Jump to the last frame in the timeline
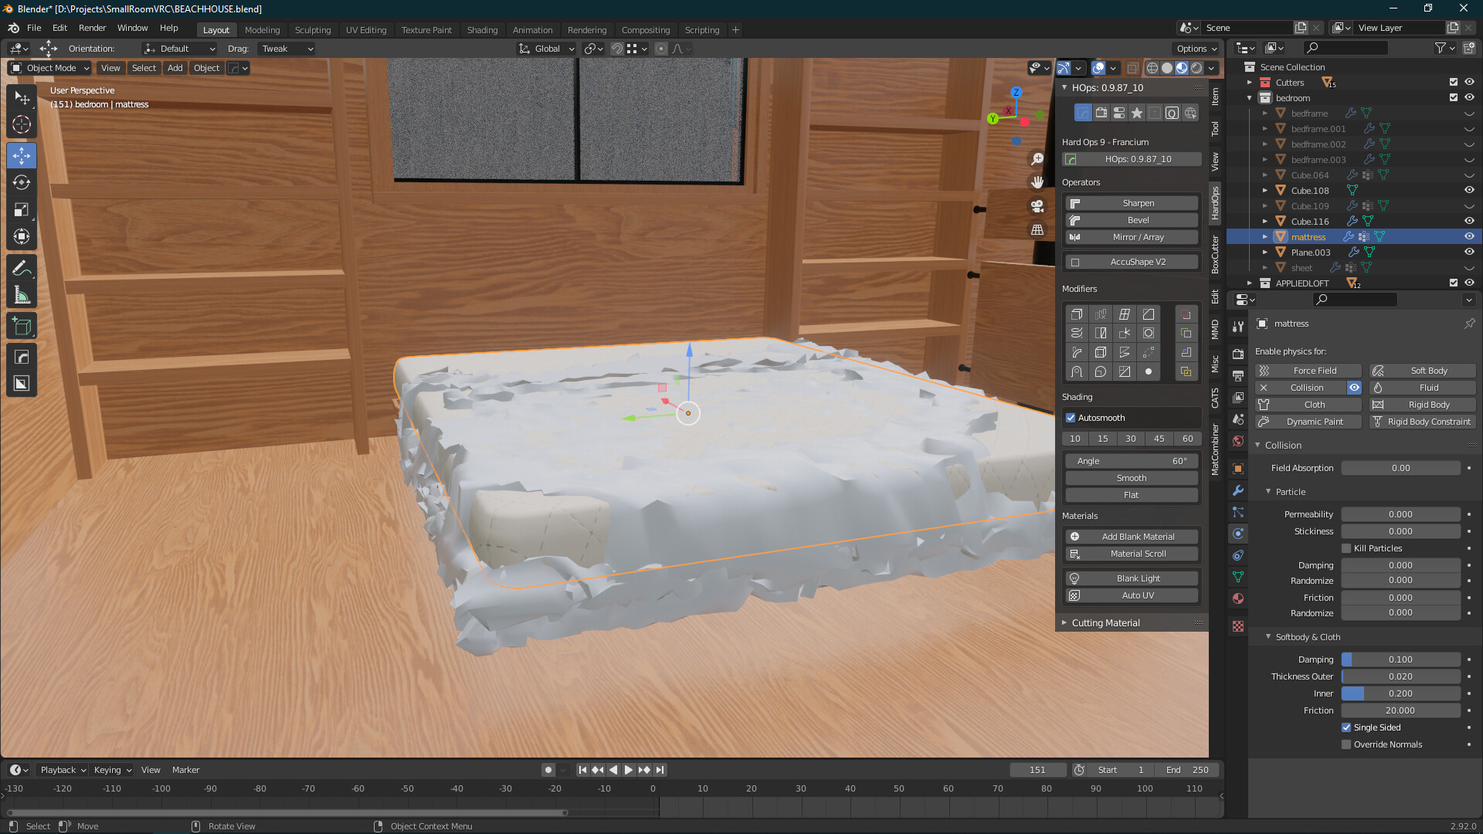Image resolution: width=1483 pixels, height=834 pixels. coord(660,769)
